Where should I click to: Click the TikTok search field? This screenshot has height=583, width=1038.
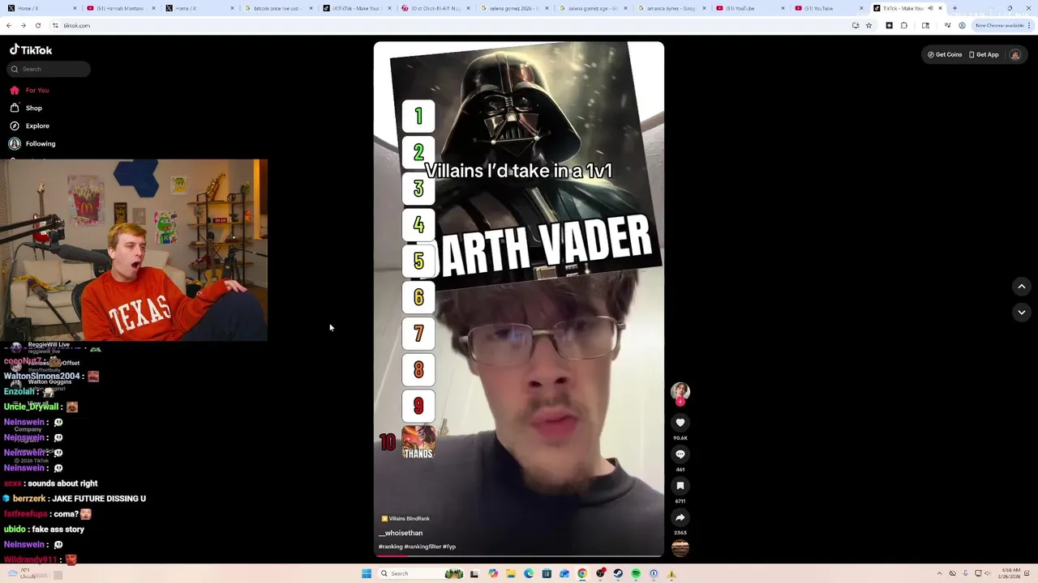pyautogui.click(x=49, y=69)
